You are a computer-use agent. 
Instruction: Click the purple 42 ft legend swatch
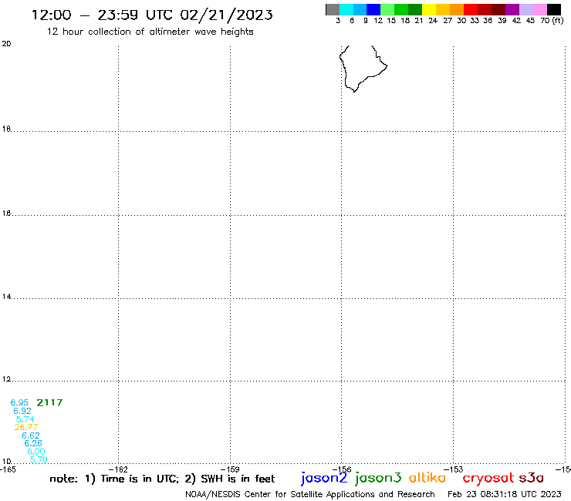512,10
